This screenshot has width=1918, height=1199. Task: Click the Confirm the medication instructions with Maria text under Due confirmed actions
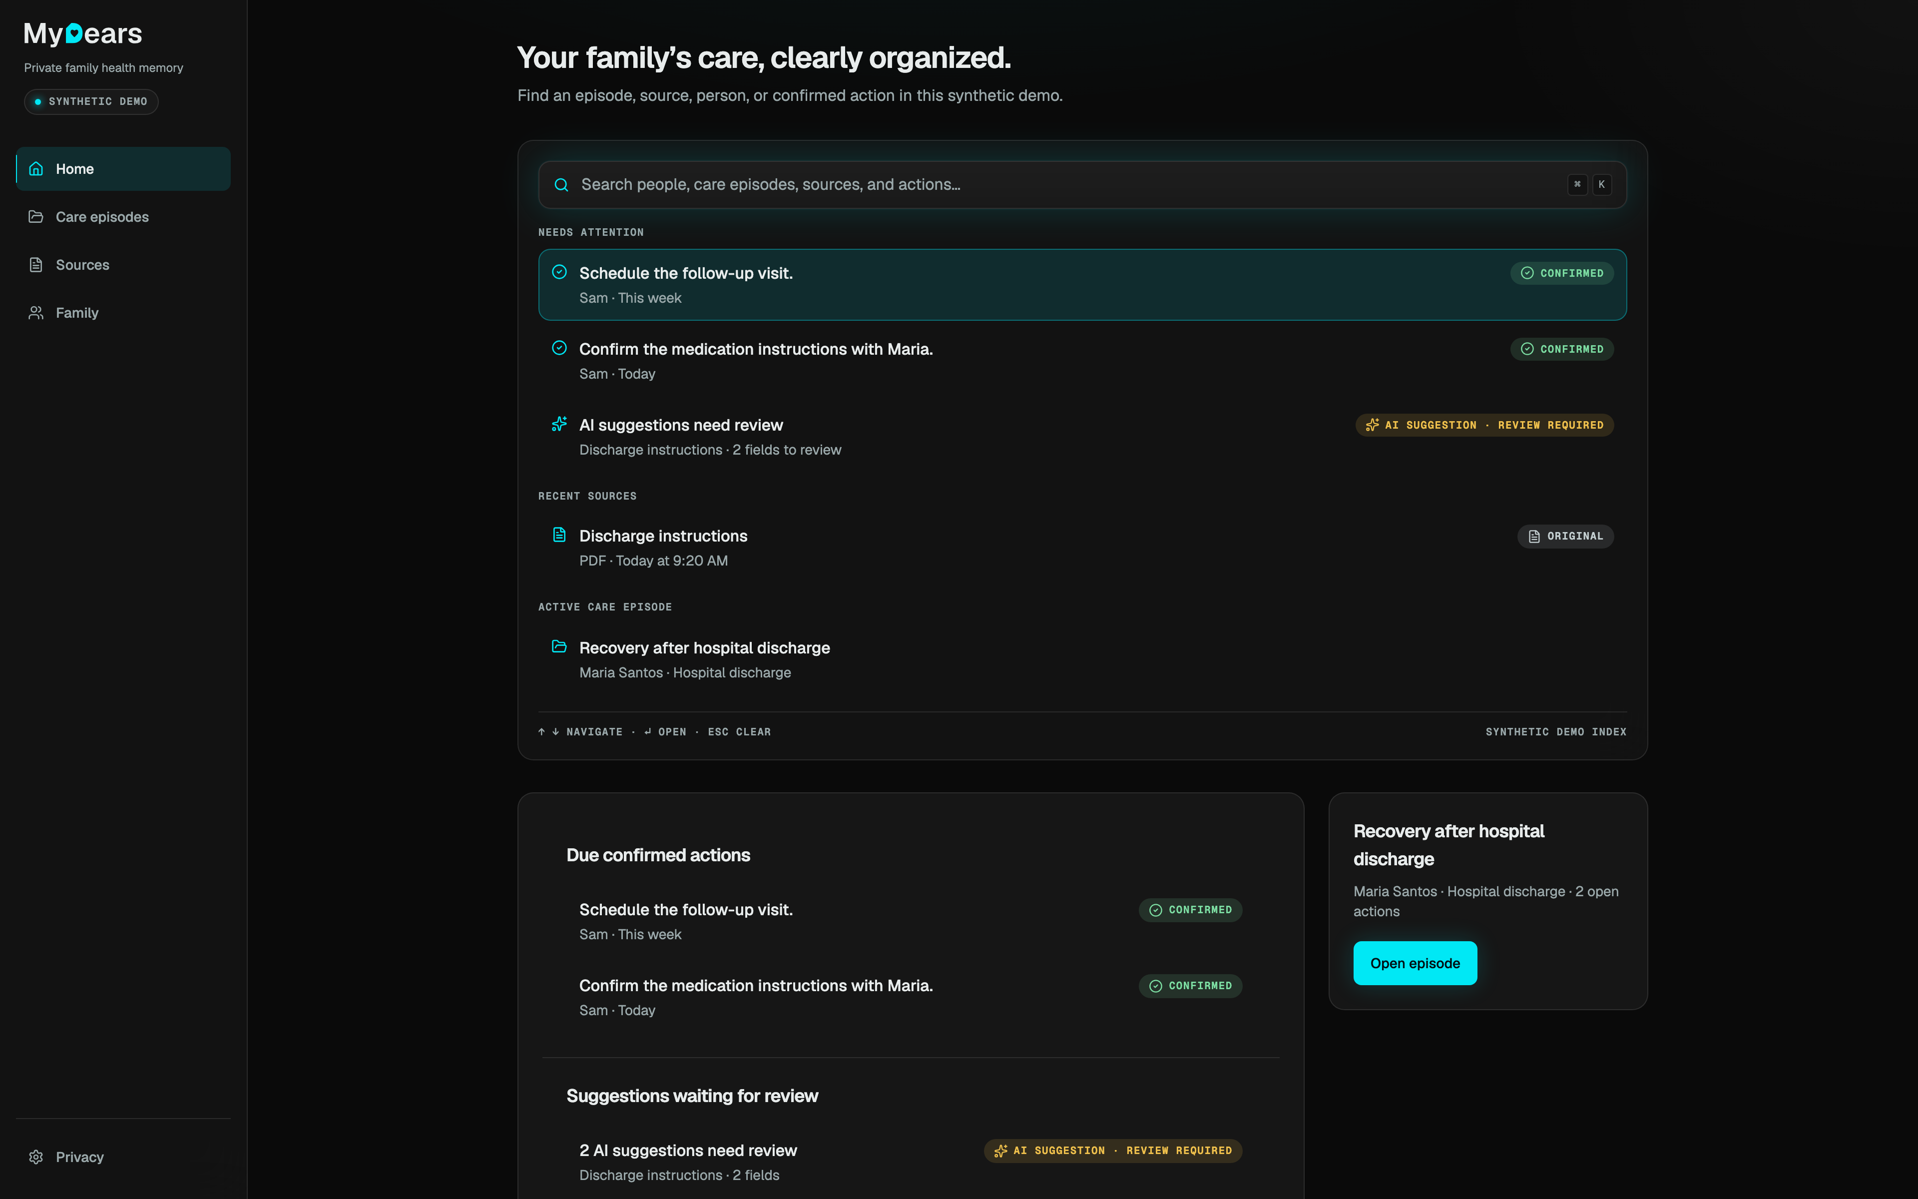[x=756, y=986]
